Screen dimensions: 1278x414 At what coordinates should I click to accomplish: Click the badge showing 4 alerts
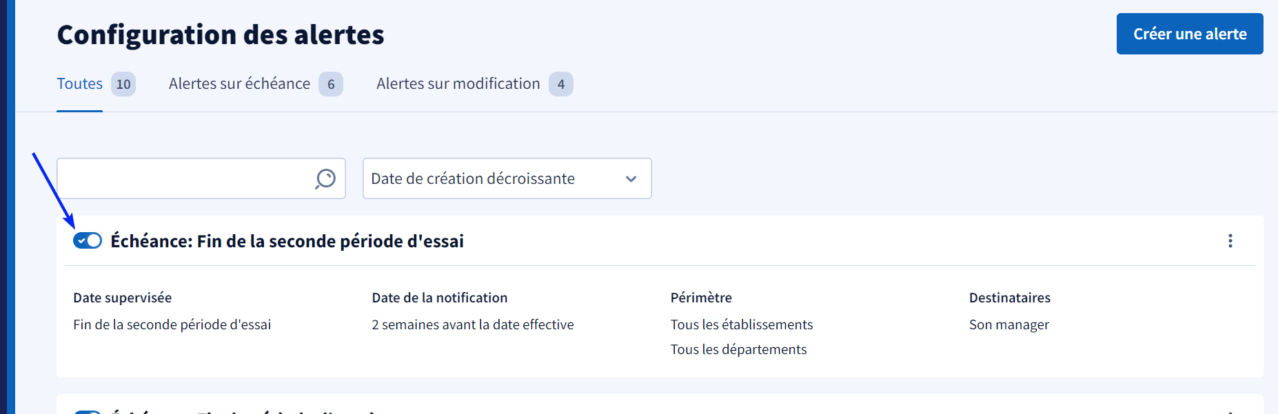(561, 84)
